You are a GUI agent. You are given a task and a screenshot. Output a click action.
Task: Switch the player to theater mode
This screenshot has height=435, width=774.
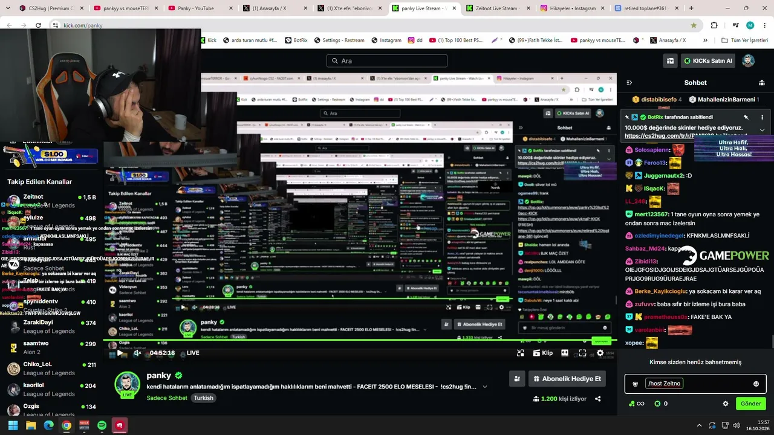click(x=565, y=353)
